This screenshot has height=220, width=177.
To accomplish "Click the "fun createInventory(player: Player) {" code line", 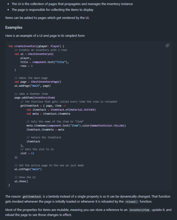I will (x=37, y=46).
